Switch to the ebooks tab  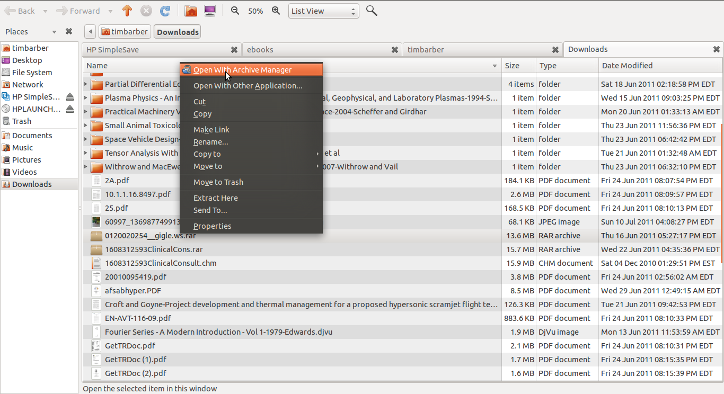click(322, 50)
